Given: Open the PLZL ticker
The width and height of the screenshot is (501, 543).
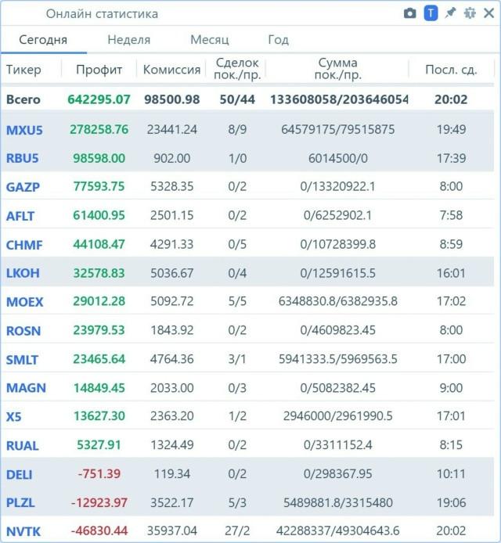Looking at the screenshot, I should pyautogui.click(x=20, y=502).
